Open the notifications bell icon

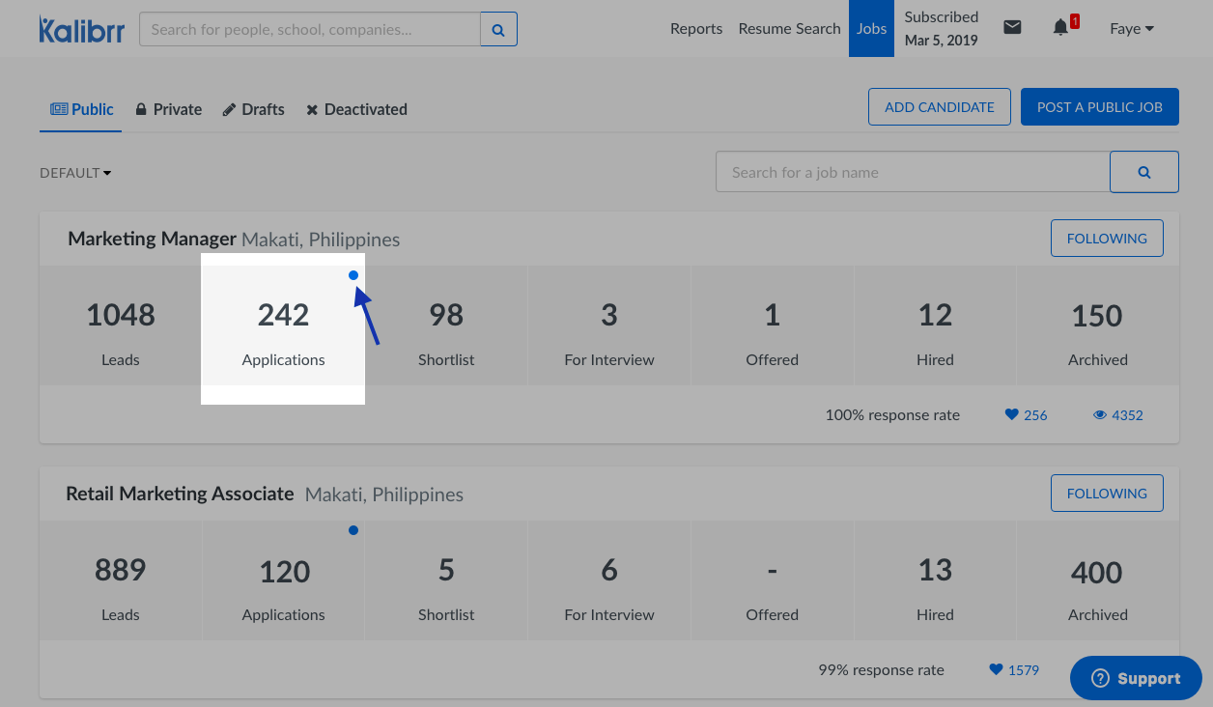pos(1060,28)
